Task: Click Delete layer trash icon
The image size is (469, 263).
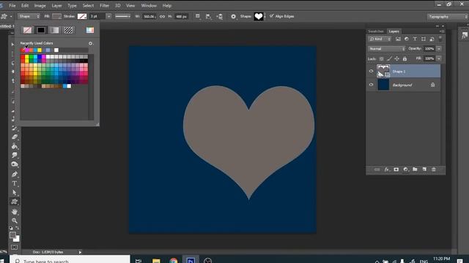Action: [x=434, y=169]
